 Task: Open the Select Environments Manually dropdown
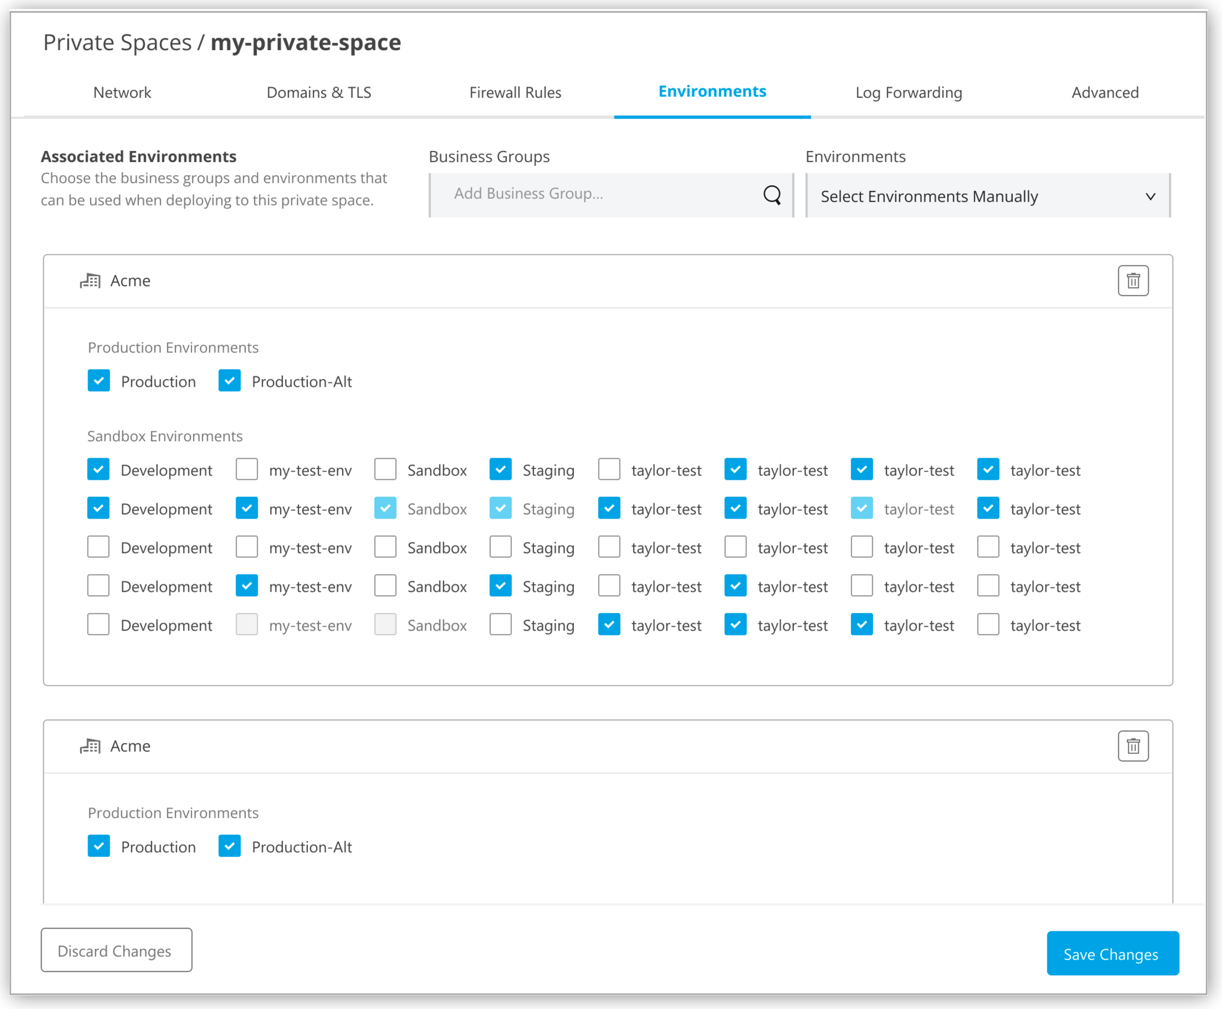tap(988, 196)
